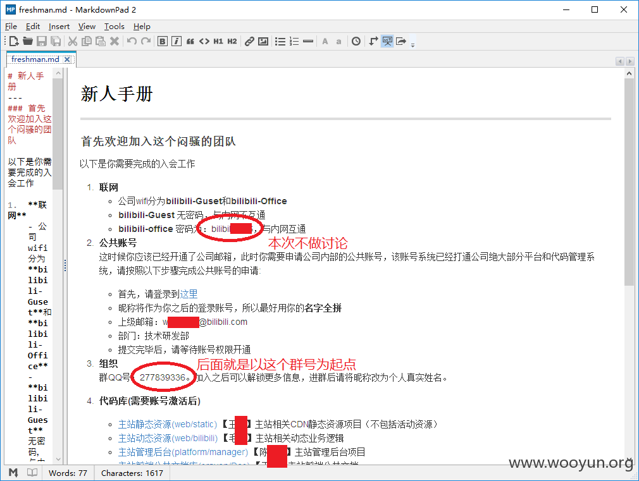This screenshot has height=481, width=639.
Task: Click the @bilibili.com email text
Action: click(223, 322)
